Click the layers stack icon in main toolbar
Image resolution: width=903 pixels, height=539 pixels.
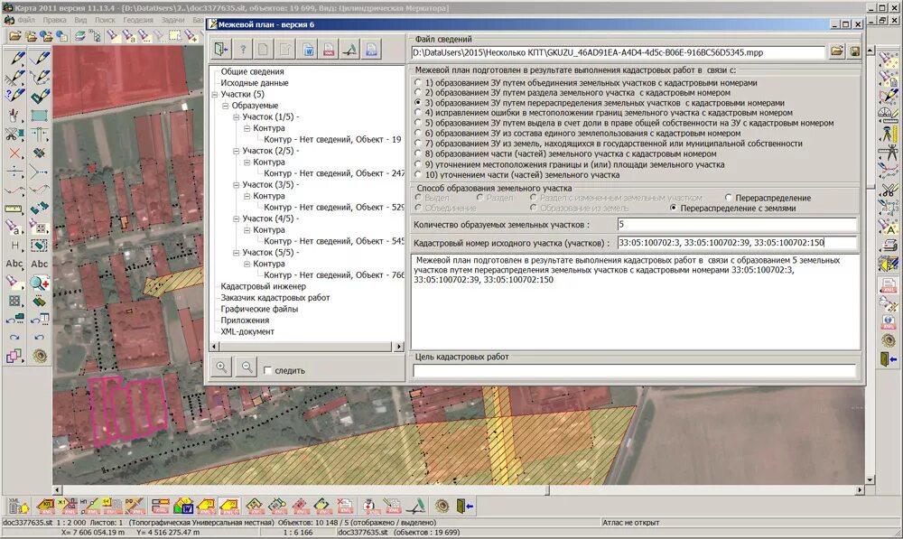[80, 36]
